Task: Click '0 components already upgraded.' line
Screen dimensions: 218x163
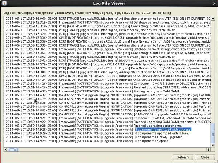Action: click(x=94, y=137)
